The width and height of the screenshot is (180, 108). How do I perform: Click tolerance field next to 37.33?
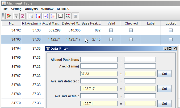tap(140, 74)
